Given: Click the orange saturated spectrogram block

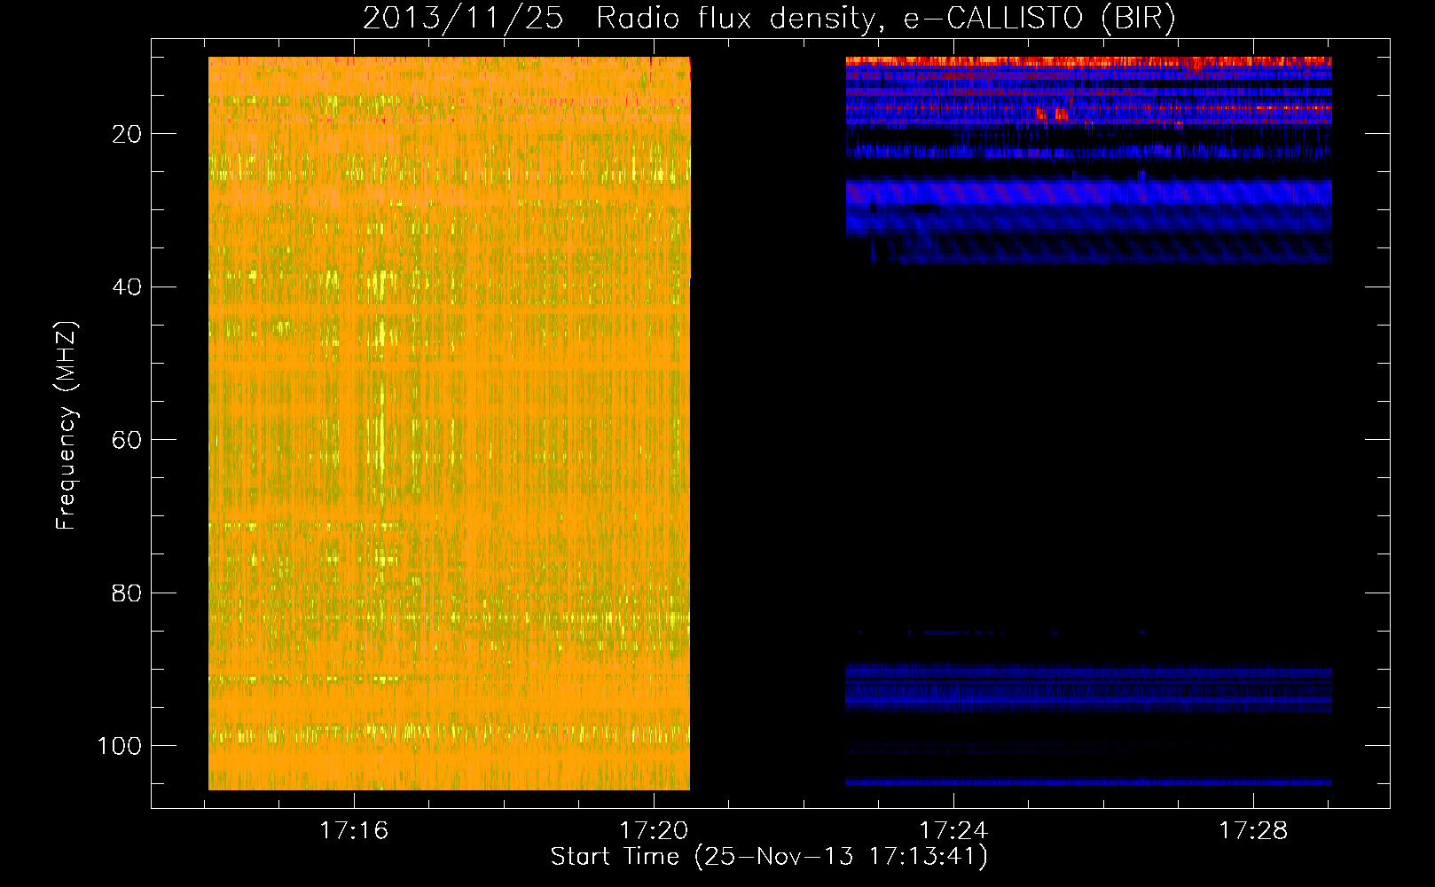Looking at the screenshot, I should click(x=449, y=423).
